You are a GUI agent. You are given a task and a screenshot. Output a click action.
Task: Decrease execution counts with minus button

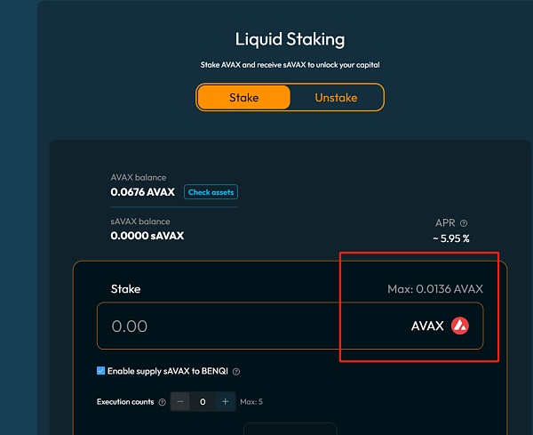point(180,402)
